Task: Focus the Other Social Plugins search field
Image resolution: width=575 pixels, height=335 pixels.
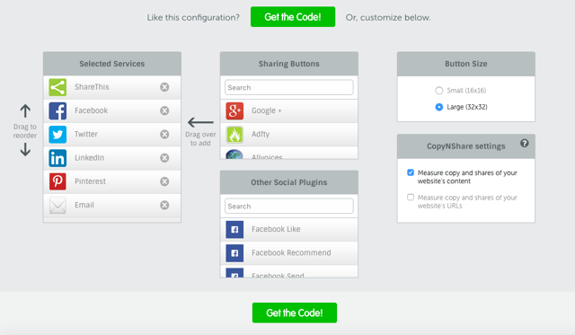Action: pyautogui.click(x=289, y=207)
